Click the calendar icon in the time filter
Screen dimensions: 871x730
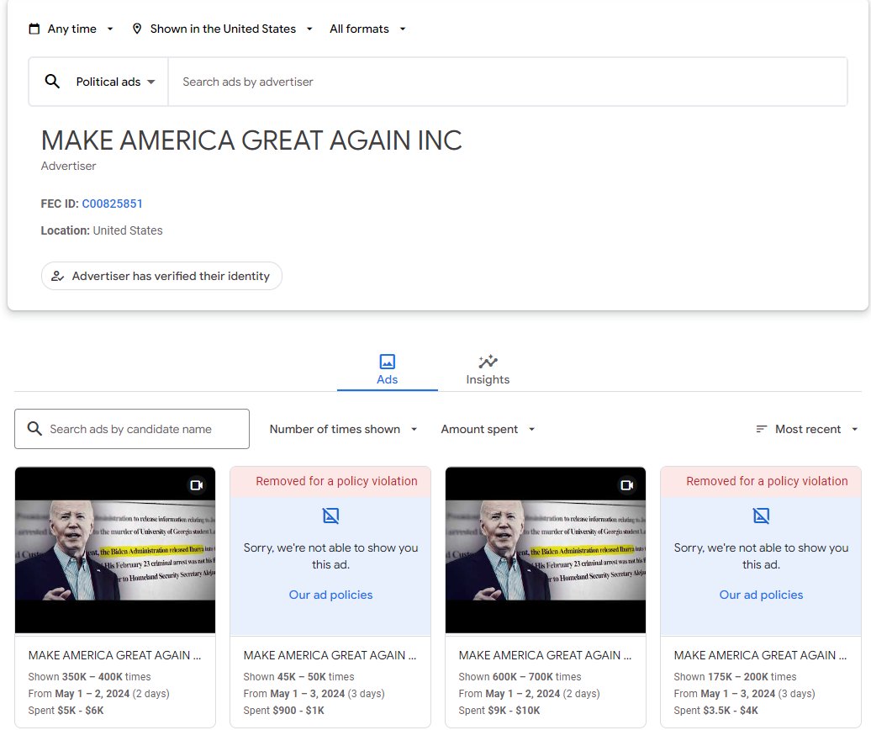(34, 28)
